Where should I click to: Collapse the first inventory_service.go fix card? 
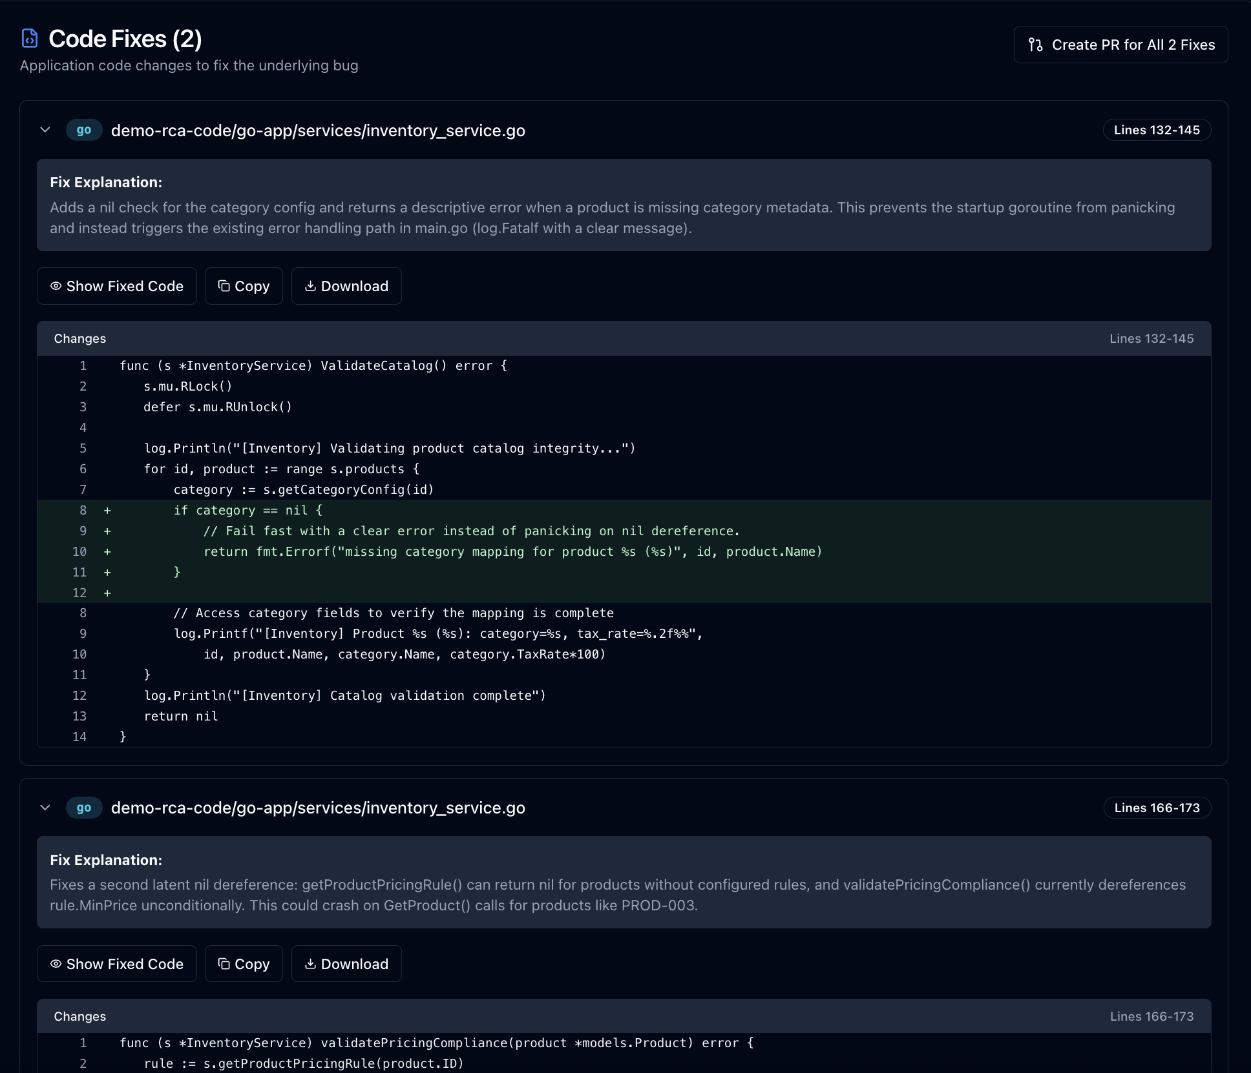point(45,130)
